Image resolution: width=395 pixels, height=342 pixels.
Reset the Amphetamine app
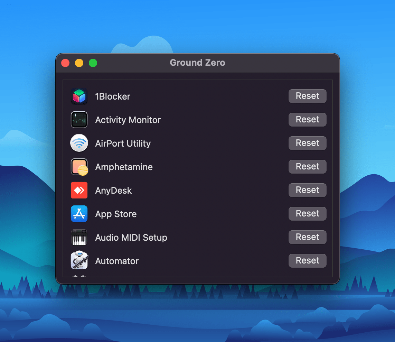point(307,167)
